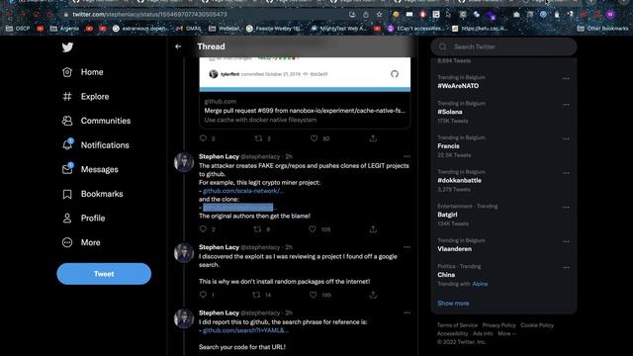The image size is (633, 356).
Task: Open the OSCP bookmarks folder
Action: [18, 29]
